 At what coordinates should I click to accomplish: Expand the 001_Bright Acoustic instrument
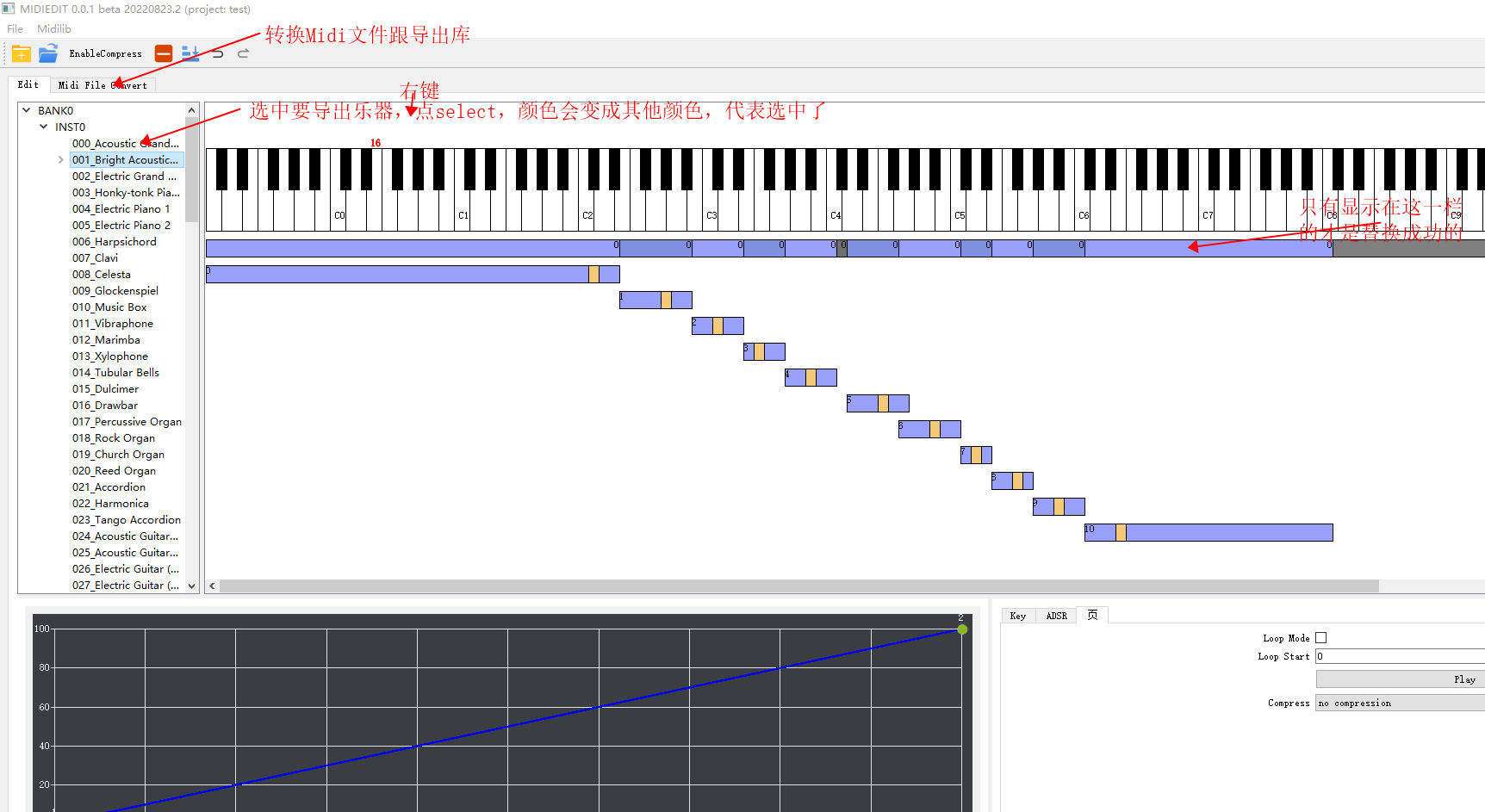point(60,160)
